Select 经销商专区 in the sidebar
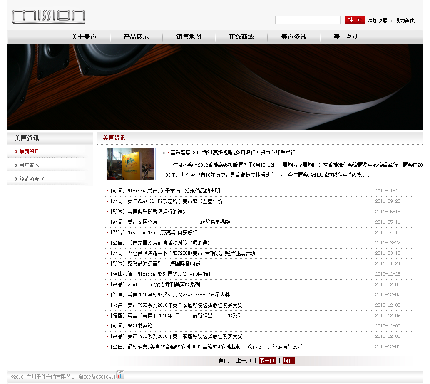Viewport: 430px width, 384px height. (32, 179)
